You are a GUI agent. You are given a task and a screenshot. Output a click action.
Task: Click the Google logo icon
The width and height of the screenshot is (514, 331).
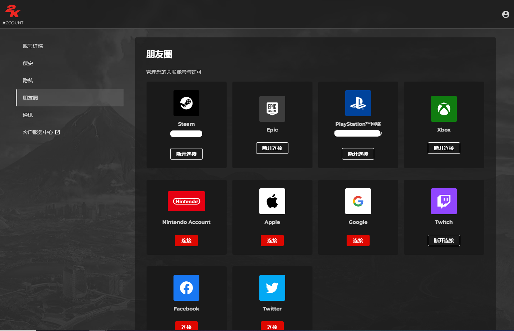[358, 201]
